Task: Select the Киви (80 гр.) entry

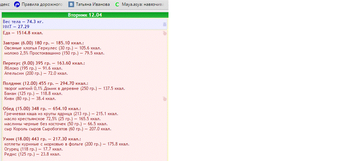Action: pos(30,99)
